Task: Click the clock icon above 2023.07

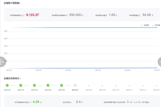Action: (x=75, y=85)
